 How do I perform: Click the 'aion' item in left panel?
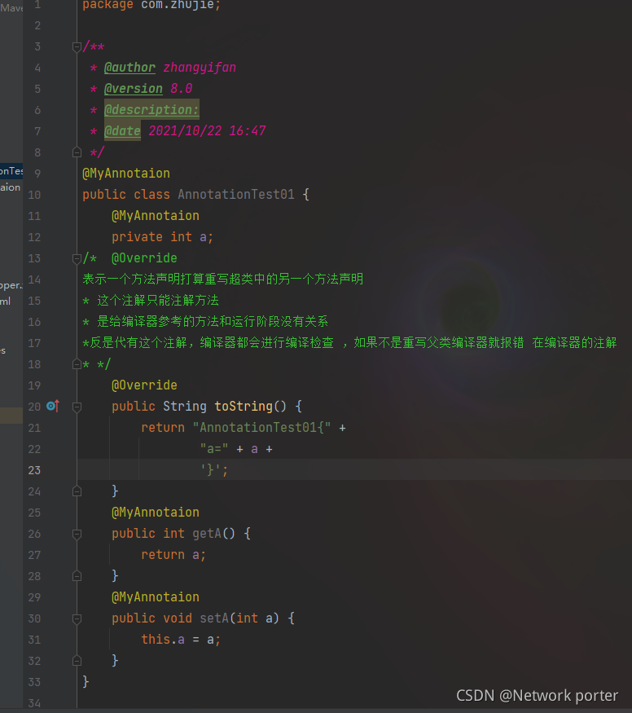[x=10, y=187]
